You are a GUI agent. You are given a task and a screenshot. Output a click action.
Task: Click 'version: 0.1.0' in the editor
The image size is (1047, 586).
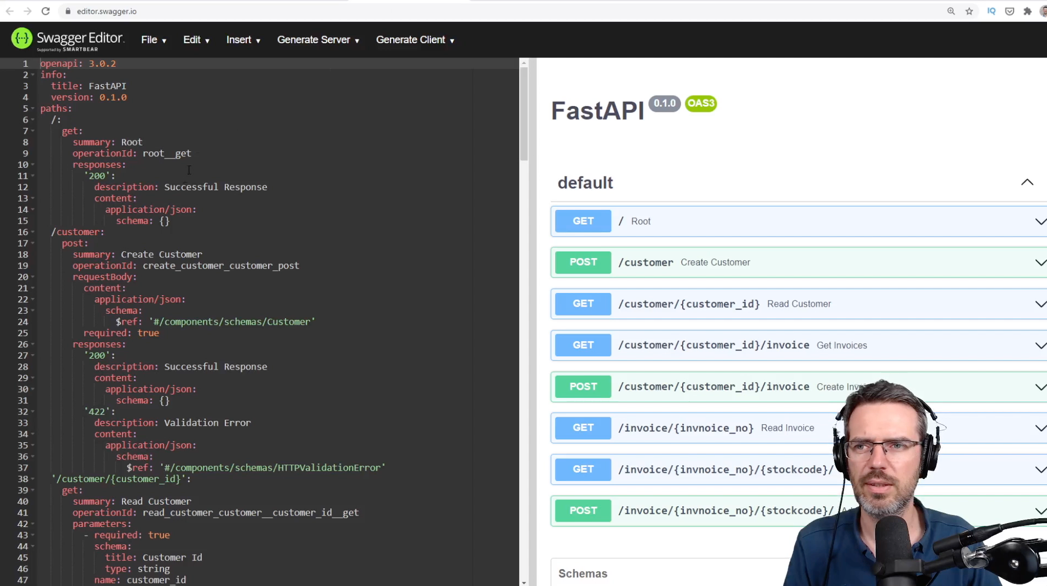pos(89,97)
